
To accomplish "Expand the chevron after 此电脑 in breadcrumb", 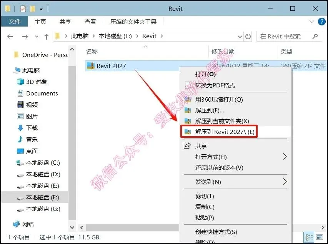I will [x=94, y=36].
